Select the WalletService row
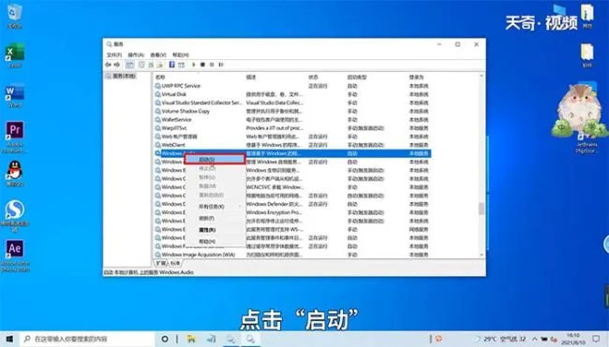The width and height of the screenshot is (609, 347). [292, 120]
